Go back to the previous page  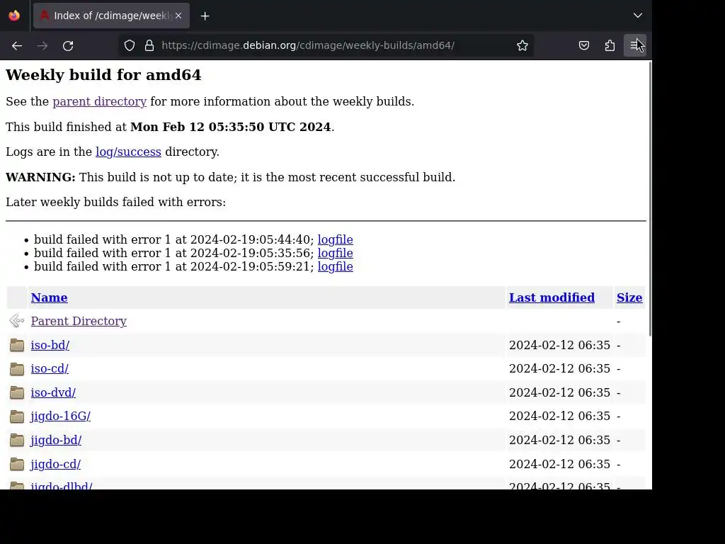pos(17,45)
